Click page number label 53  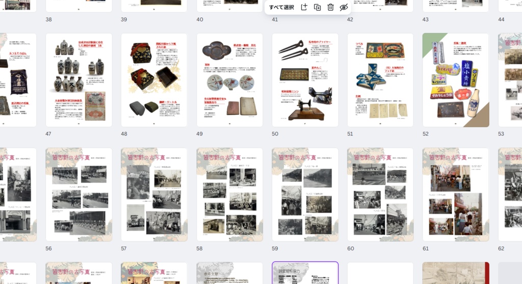[x=501, y=134]
